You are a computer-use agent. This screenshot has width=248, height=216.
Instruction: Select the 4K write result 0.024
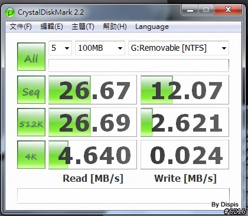[185, 155]
